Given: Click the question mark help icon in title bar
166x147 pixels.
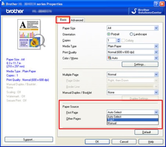Looking at the screenshot, I should click(x=156, y=4).
